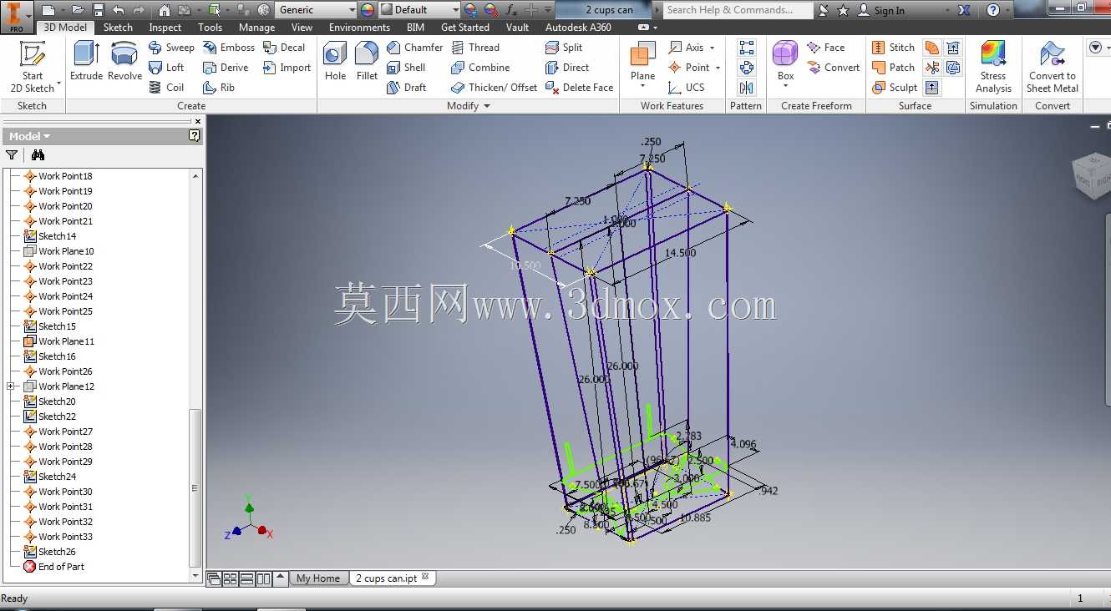
Task: Select the Stitch surface tool
Action: coord(893,48)
